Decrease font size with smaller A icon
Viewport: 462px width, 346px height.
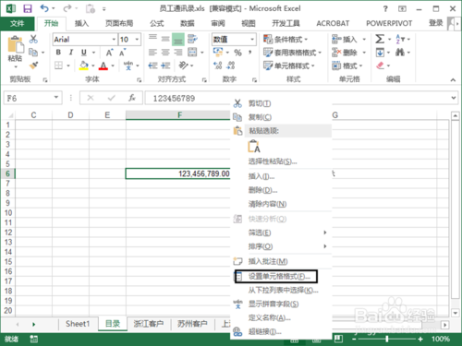[x=123, y=53]
